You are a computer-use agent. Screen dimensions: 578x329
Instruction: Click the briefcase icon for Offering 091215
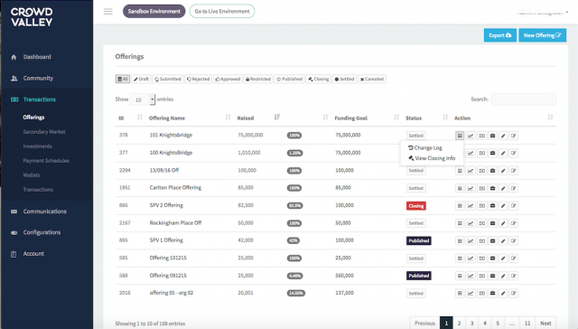coord(492,276)
